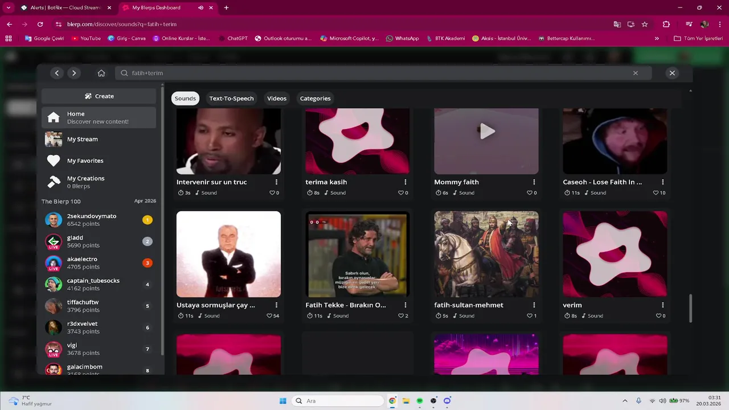The image size is (729, 410).
Task: Open options menu for terima kasih
Action: [405, 182]
